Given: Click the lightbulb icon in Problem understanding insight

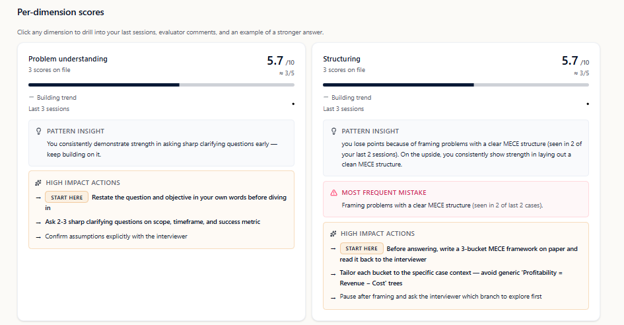Looking at the screenshot, I should tap(39, 131).
